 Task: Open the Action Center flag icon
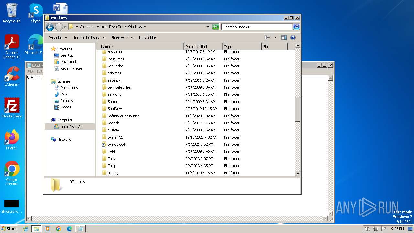click(x=383, y=229)
